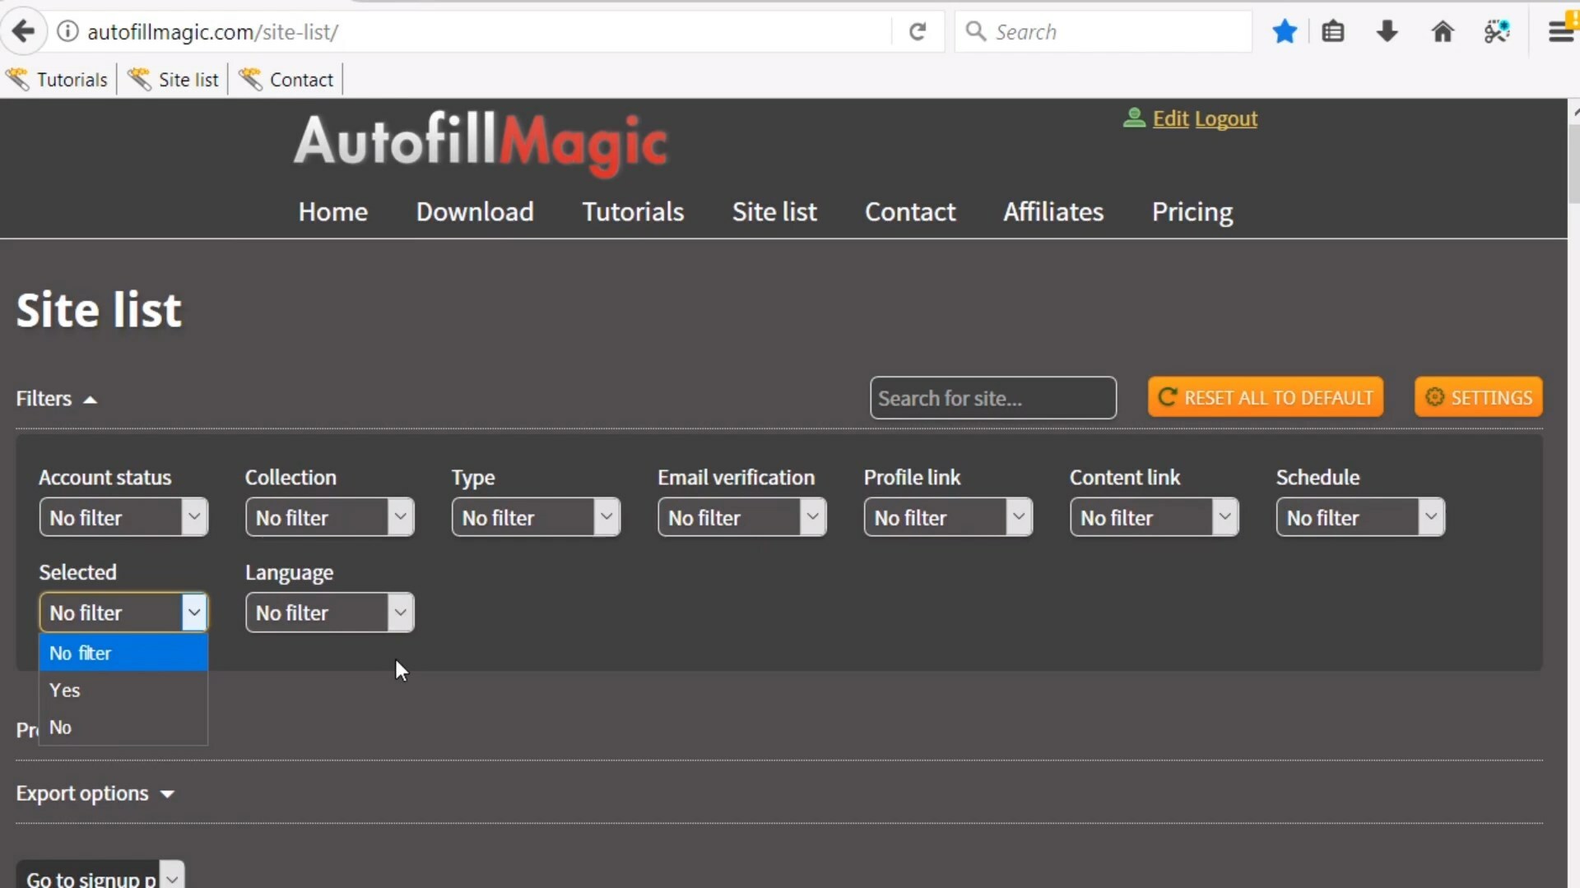Click the Logout link
This screenshot has height=888, width=1580.
tap(1226, 119)
